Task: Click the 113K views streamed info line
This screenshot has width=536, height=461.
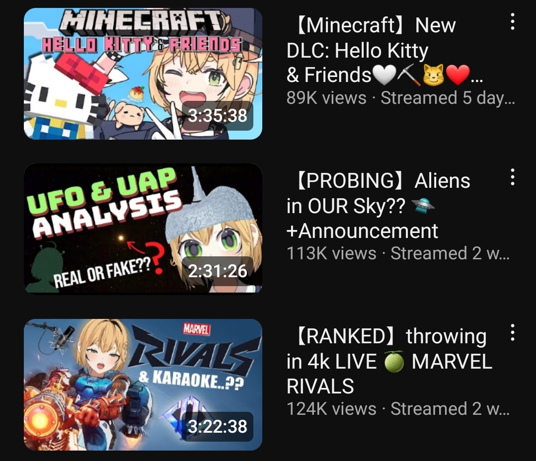Action: tap(398, 253)
